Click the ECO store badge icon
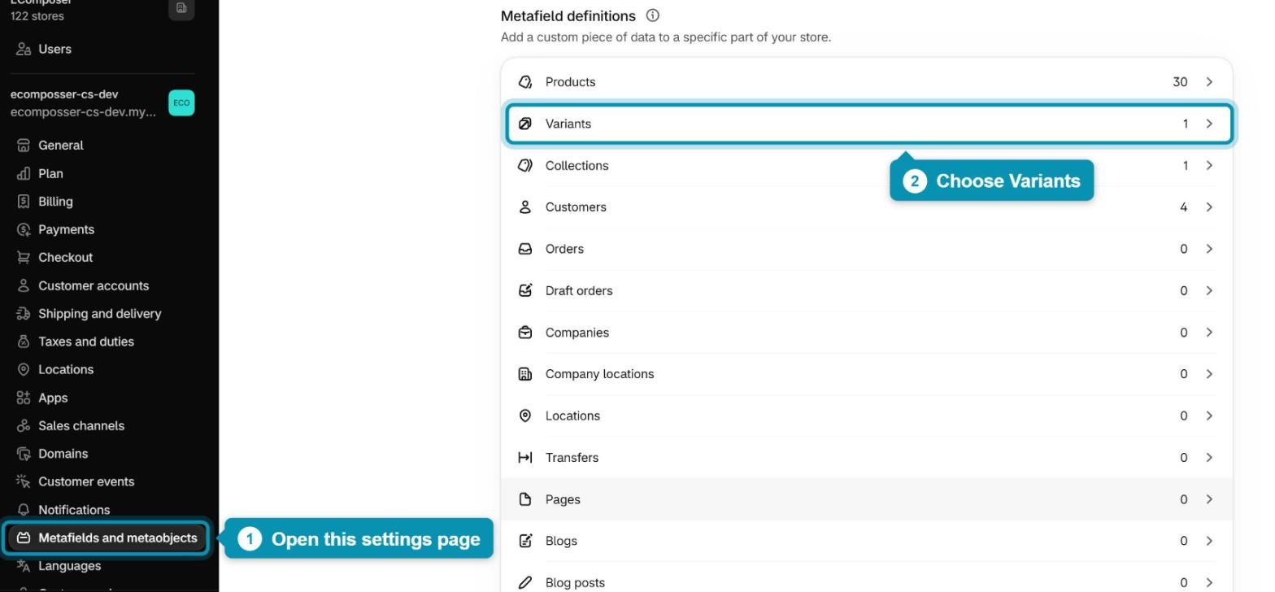1275x592 pixels. coord(181,102)
